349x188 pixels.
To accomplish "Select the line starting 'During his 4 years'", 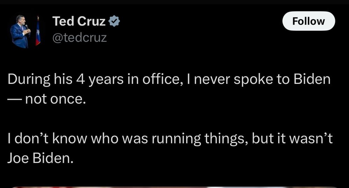I will click(x=169, y=79).
